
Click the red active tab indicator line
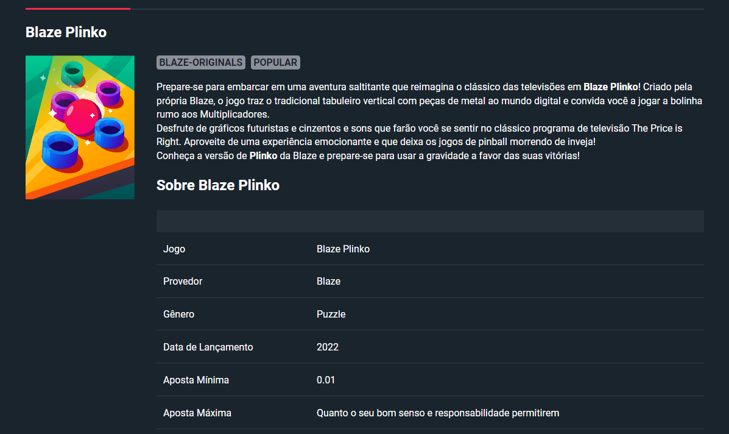(x=77, y=9)
